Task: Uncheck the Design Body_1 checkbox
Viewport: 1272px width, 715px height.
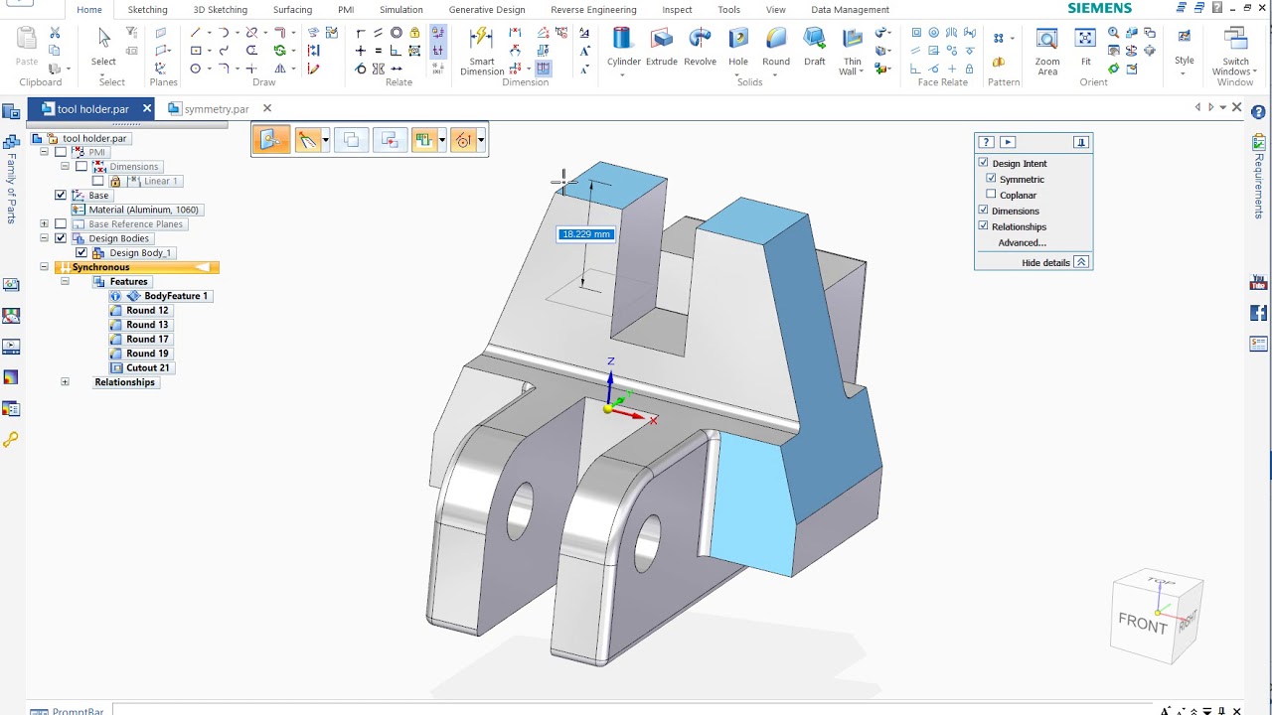Action: (x=81, y=252)
